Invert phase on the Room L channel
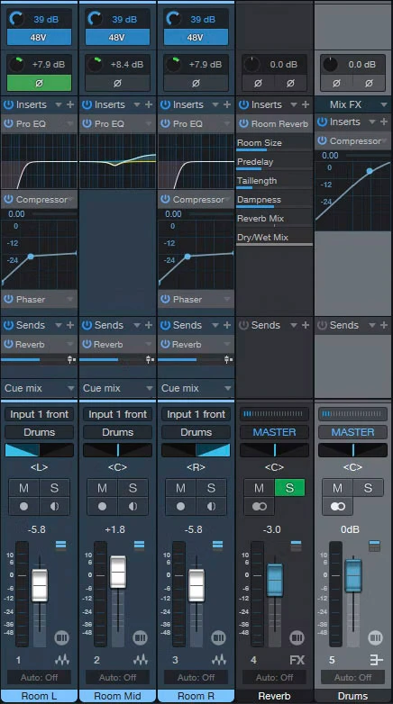The width and height of the screenshot is (393, 704). coord(39,83)
